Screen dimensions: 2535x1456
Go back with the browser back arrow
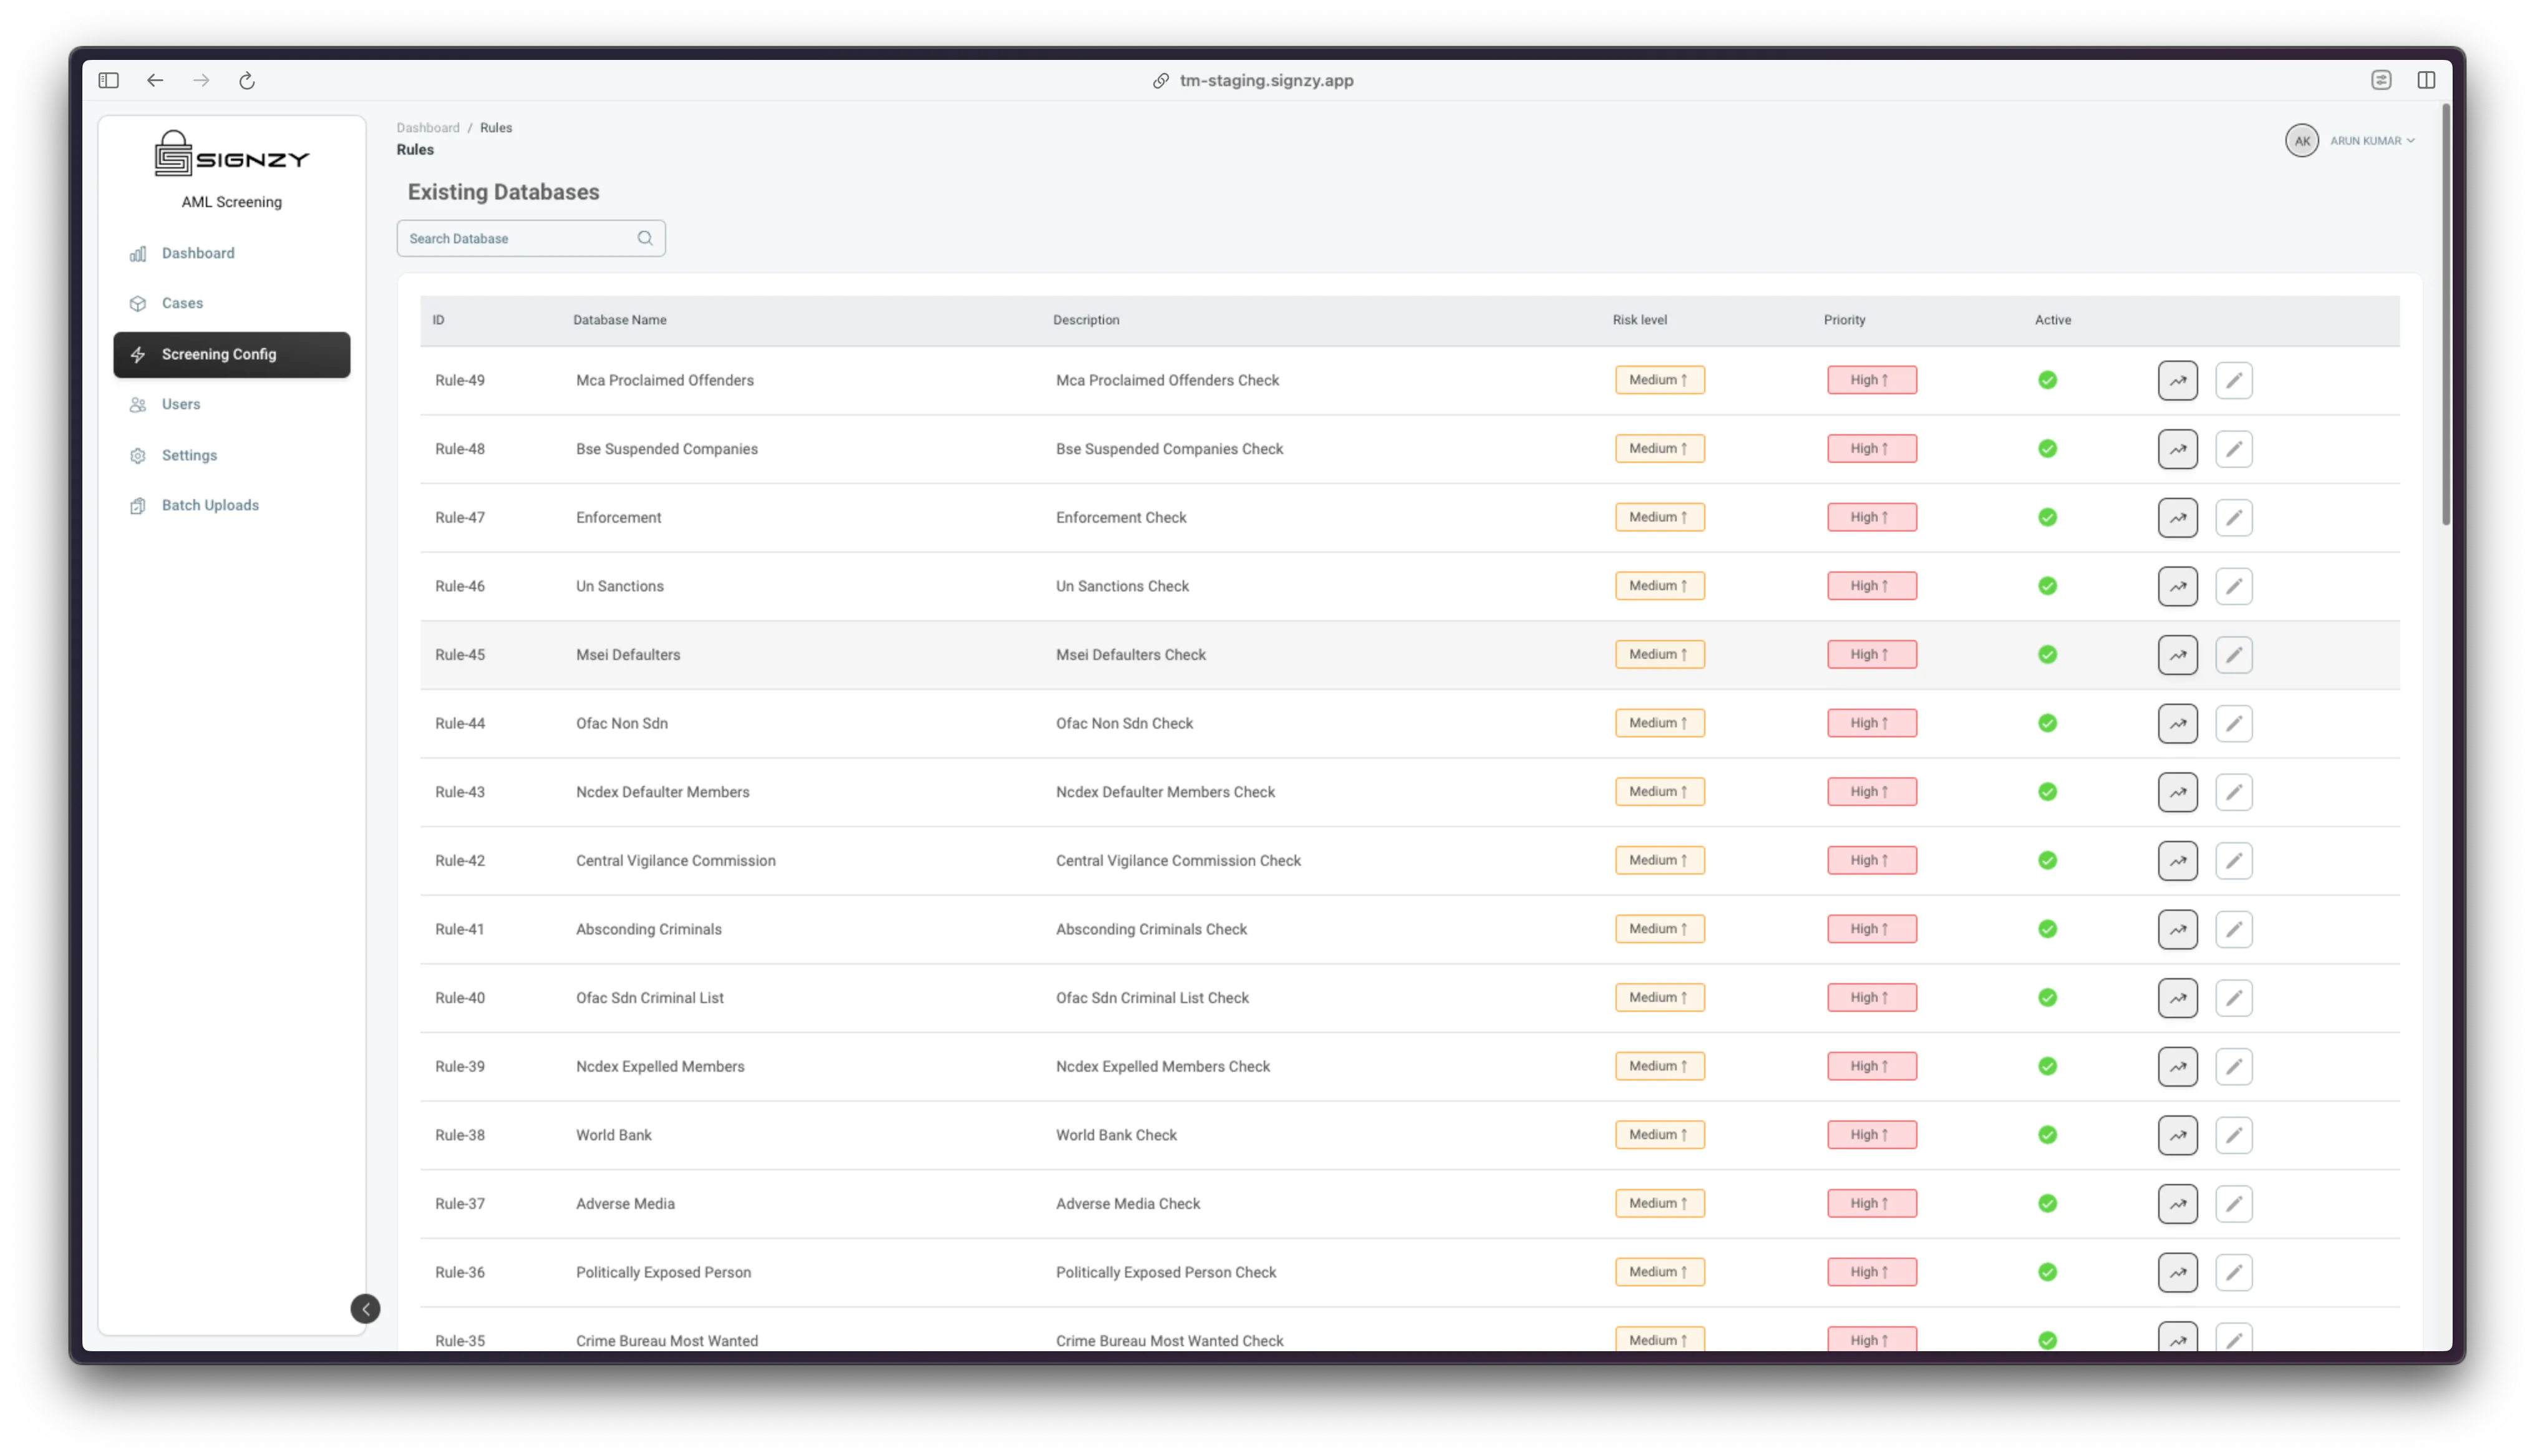(155, 80)
